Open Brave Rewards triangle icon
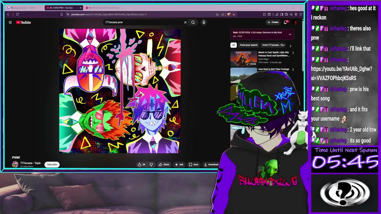381x214 pixels. (x=234, y=14)
